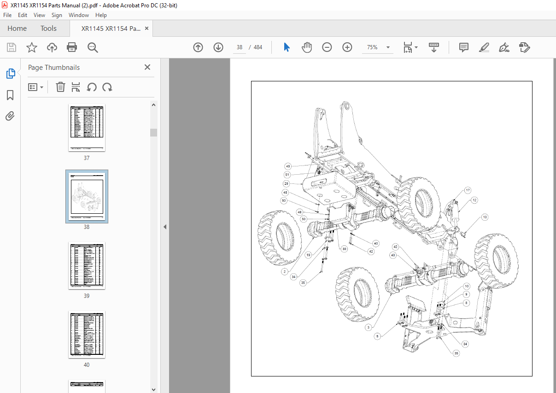The height and width of the screenshot is (393, 556).
Task: Toggle scrolling mode / read mode icon
Action: (x=434, y=47)
